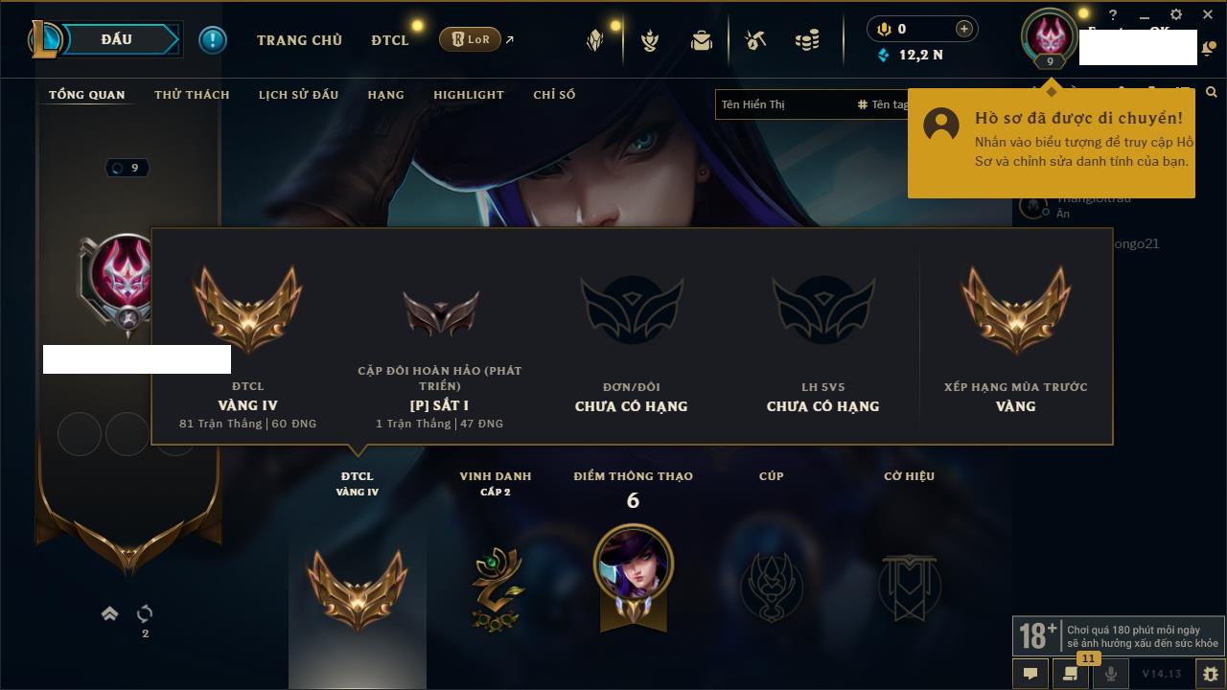Open the LoR external link button
The image size is (1227, 690).
[475, 39]
